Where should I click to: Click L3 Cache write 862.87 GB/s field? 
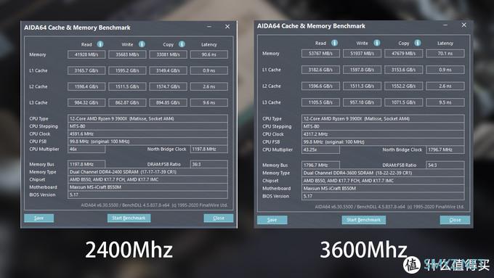(127, 102)
